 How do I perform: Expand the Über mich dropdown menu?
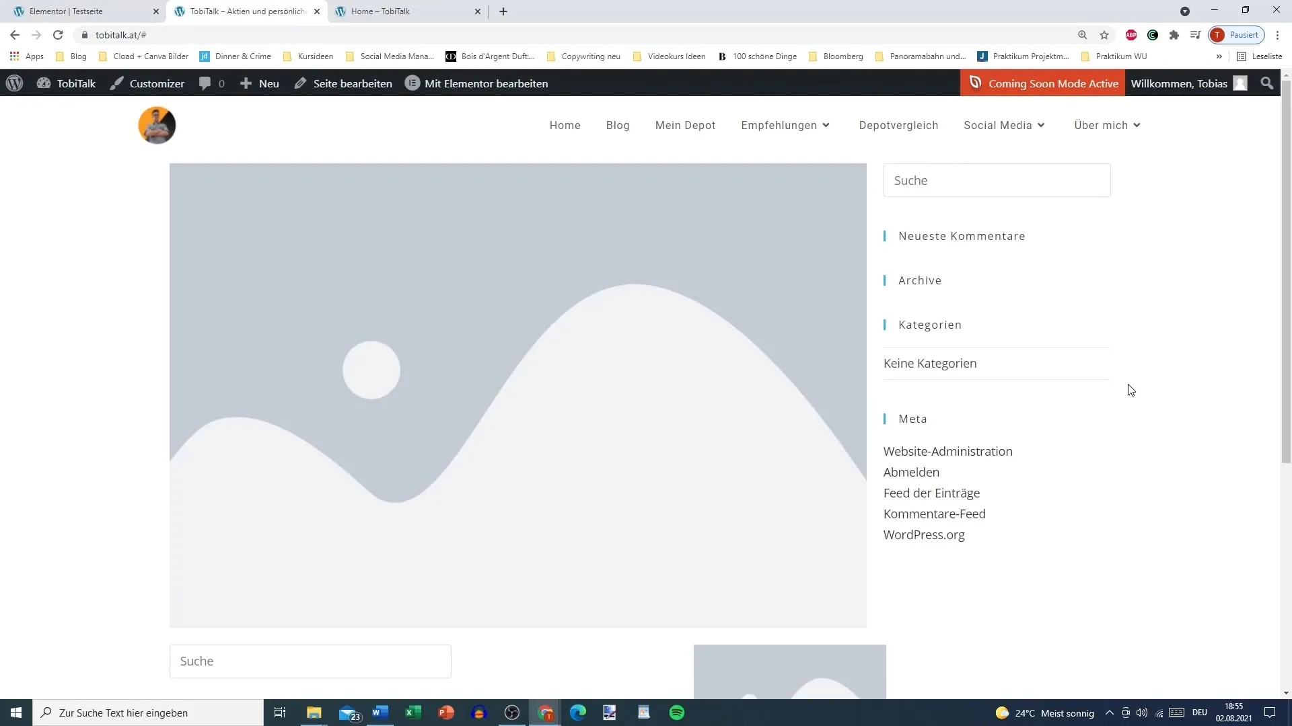(1107, 125)
